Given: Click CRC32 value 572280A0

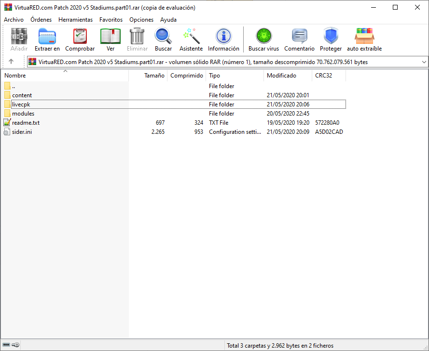Looking at the screenshot, I should click(327, 123).
